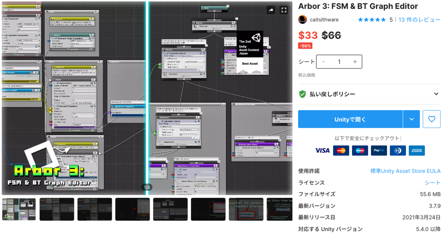Click the main Arbor 3 preview image
This screenshot has height=236, width=442.
click(x=147, y=98)
